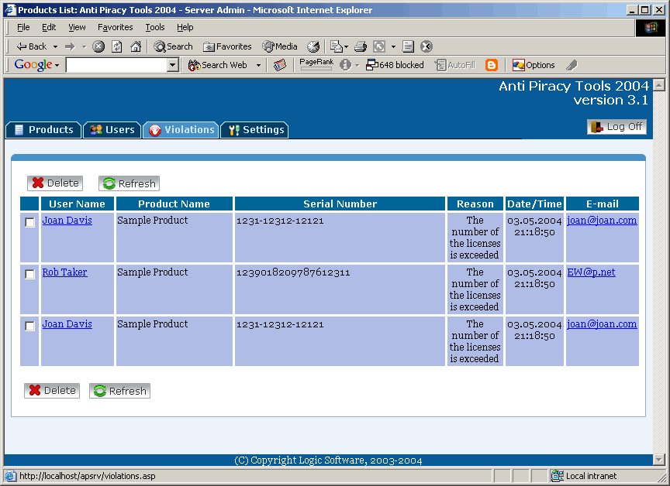Go to the Home page icon
This screenshot has width=670, height=486.
point(136,46)
